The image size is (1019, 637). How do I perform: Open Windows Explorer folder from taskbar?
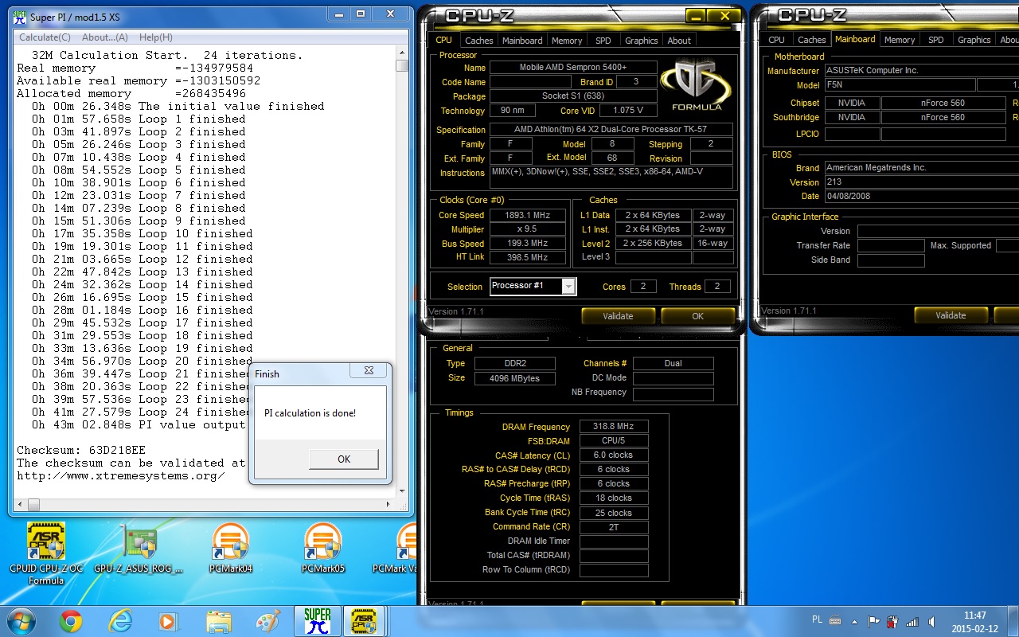218,621
